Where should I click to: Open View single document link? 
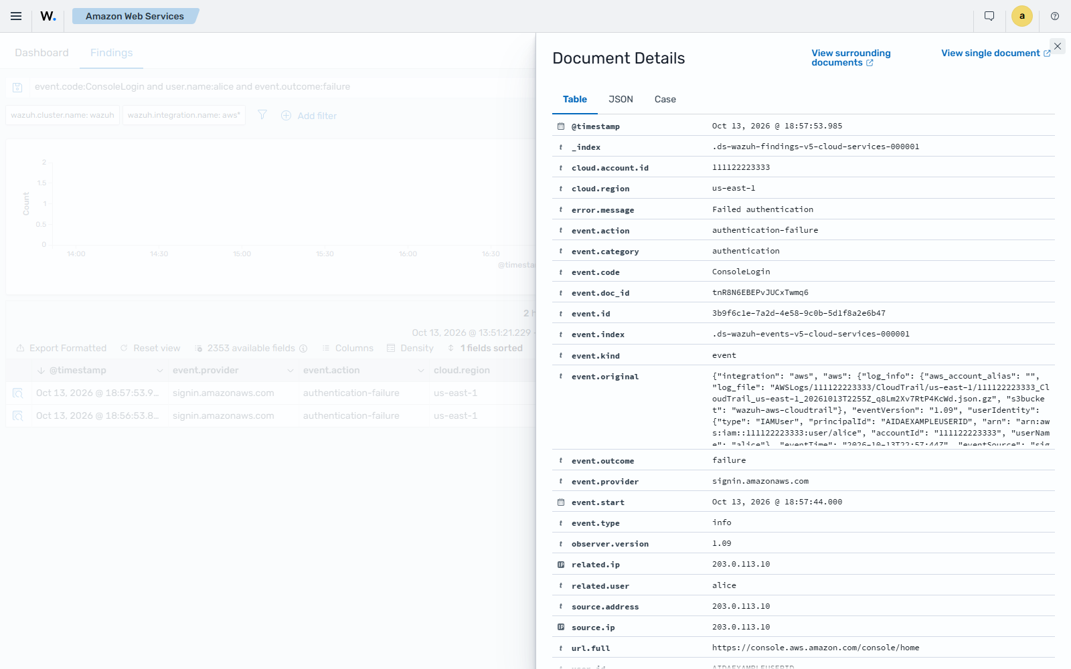(x=996, y=53)
